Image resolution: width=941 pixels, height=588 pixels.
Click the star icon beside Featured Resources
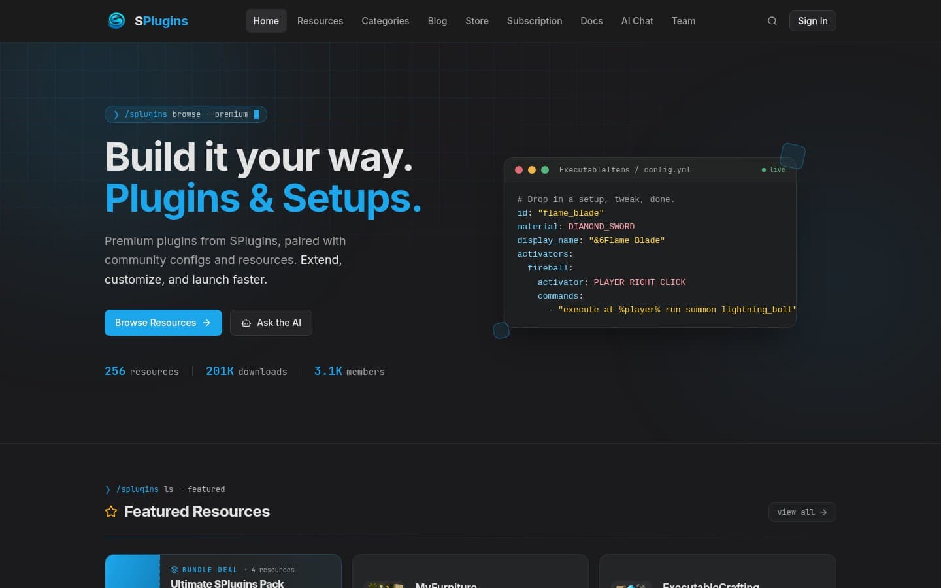click(x=111, y=512)
